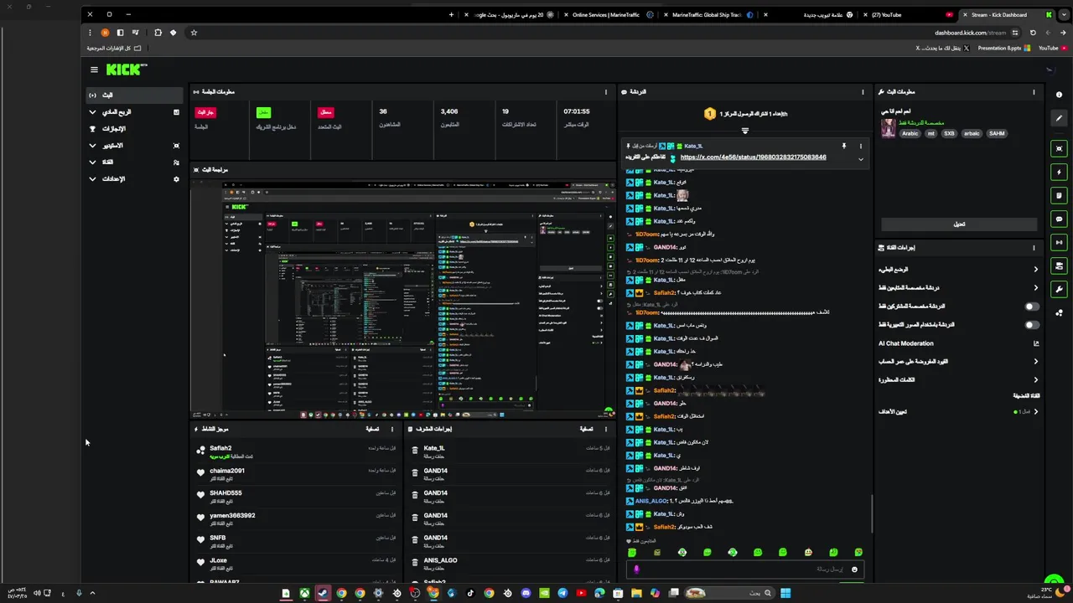Open the emoji picker in chat input
The width and height of the screenshot is (1073, 603).
[854, 569]
